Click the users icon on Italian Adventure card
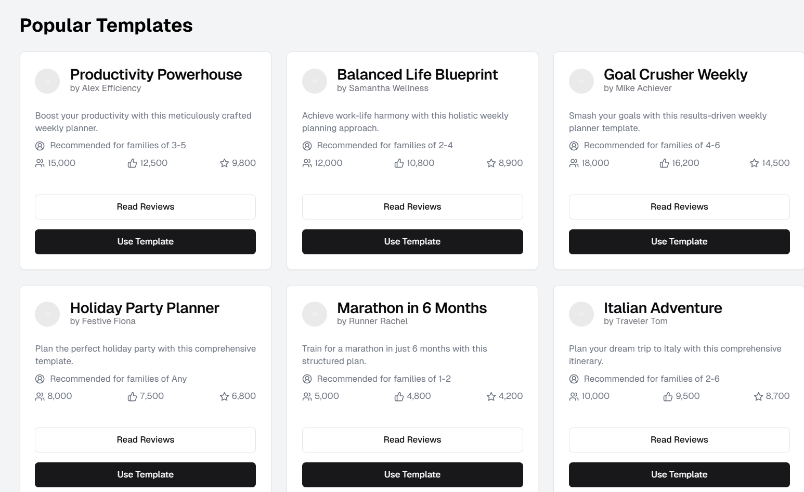 (x=574, y=397)
